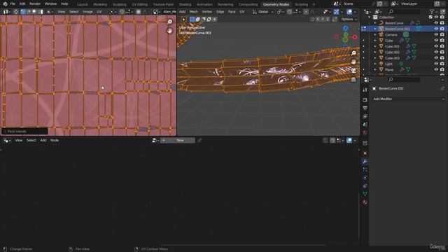The width and height of the screenshot is (448, 252).
Task: Click the UV editor zoom magnifier gizmo
Action: [169, 22]
